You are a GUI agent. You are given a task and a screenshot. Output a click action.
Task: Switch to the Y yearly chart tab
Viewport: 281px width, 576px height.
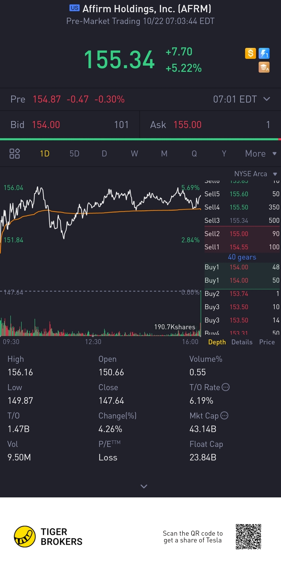coord(224,154)
